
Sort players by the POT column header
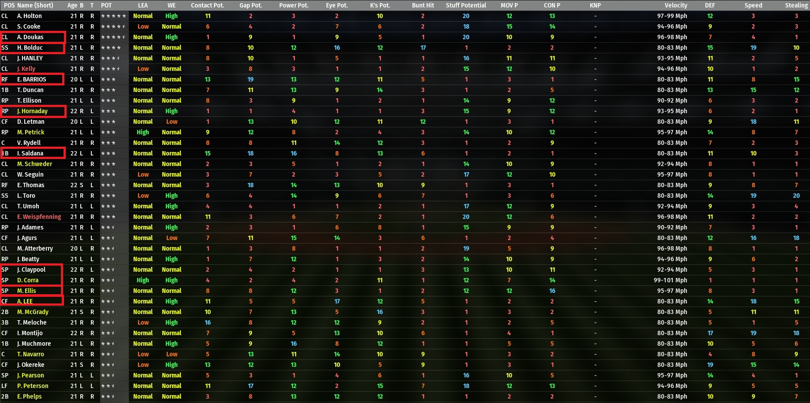(106, 5)
